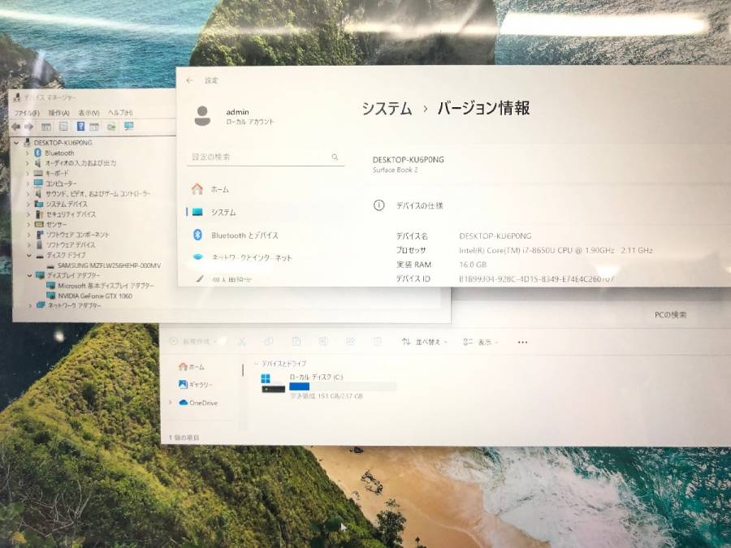Select the SAMSUNG MZFLW256HEHP-000MV disk drive
The width and height of the screenshot is (731, 548).
point(109,265)
